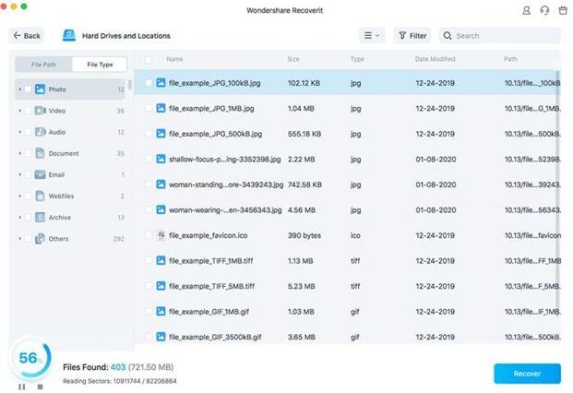Viewport: 573px width, 393px height.
Task: Click the Document category icon
Action: [x=40, y=153]
